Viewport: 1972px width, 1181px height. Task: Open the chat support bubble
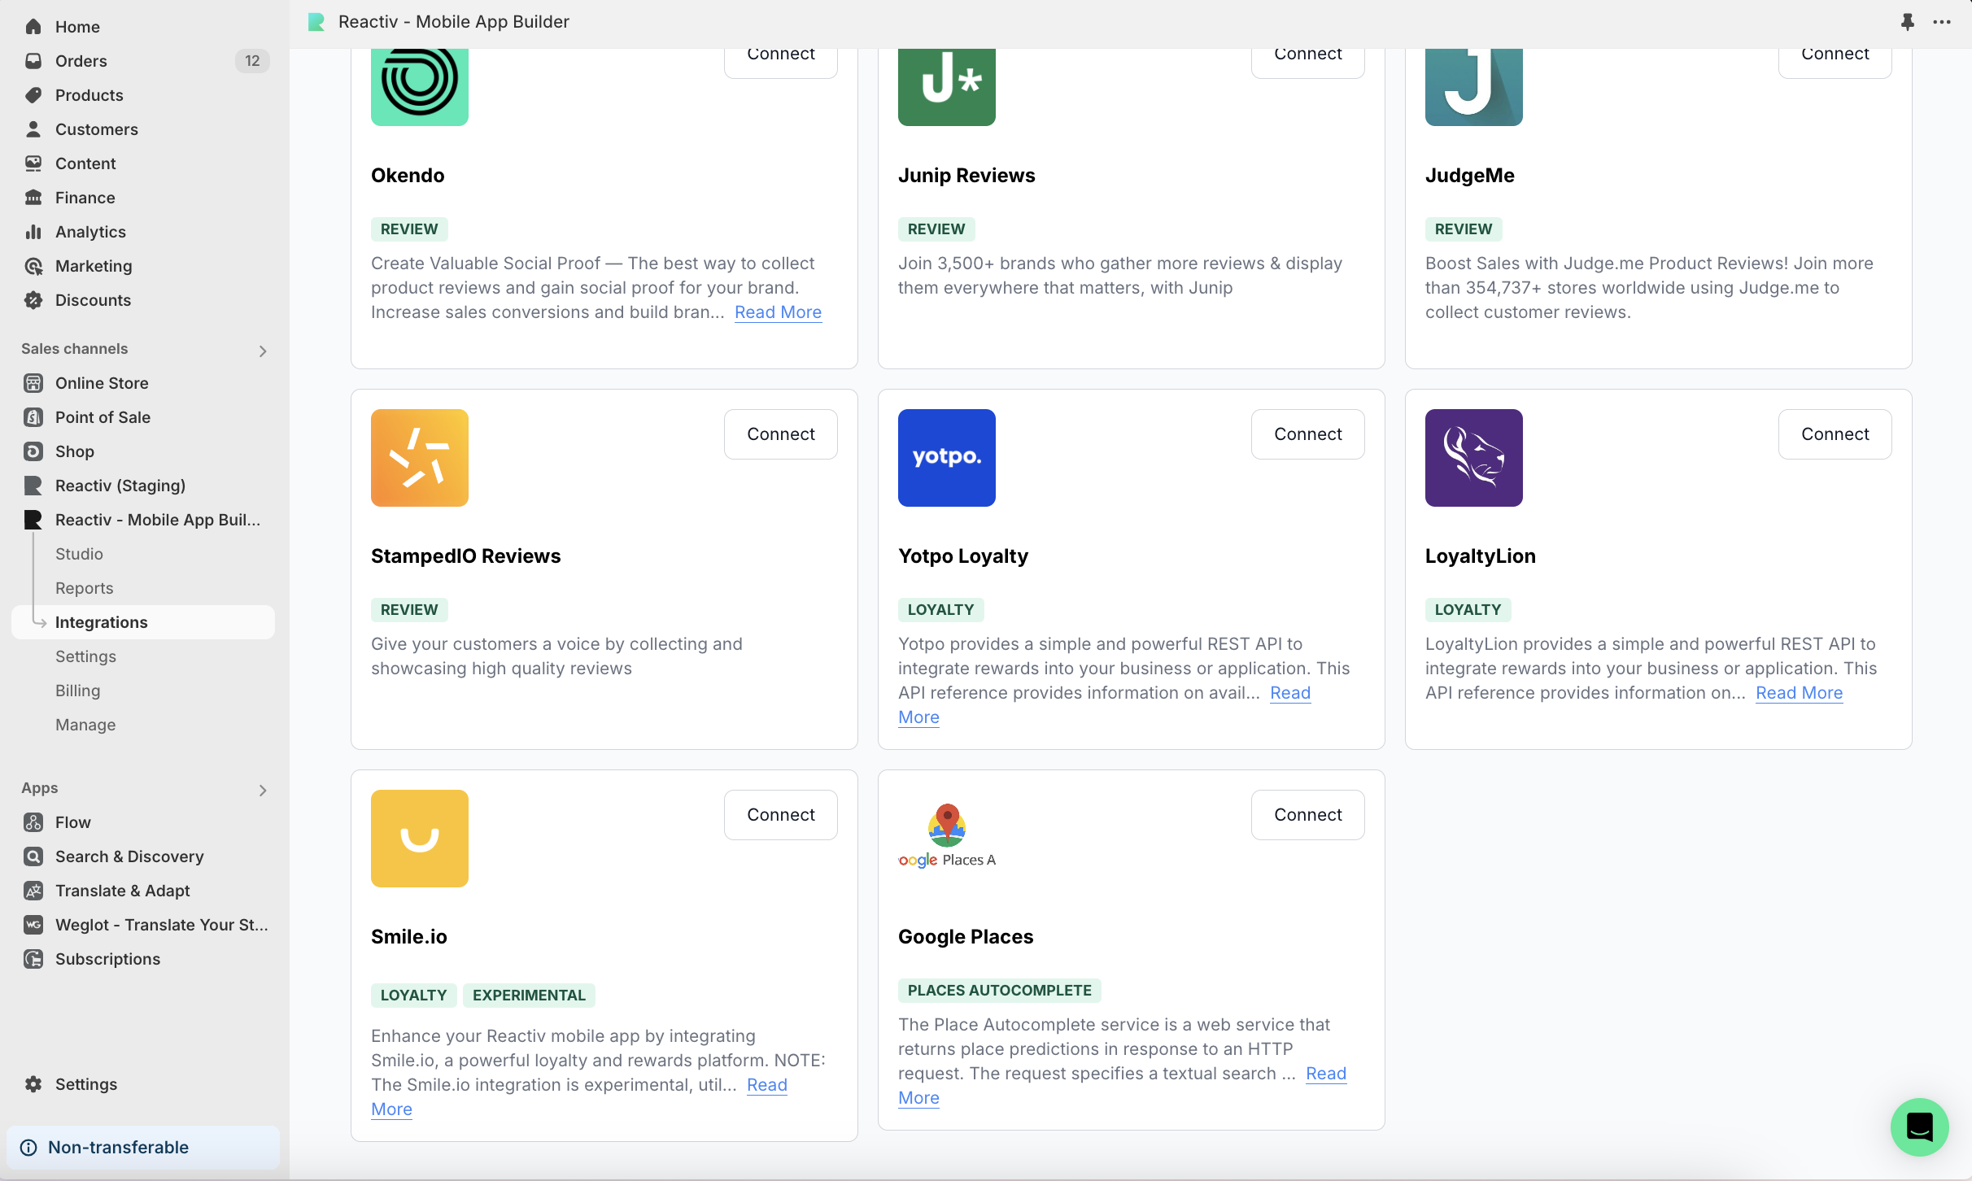(1919, 1127)
